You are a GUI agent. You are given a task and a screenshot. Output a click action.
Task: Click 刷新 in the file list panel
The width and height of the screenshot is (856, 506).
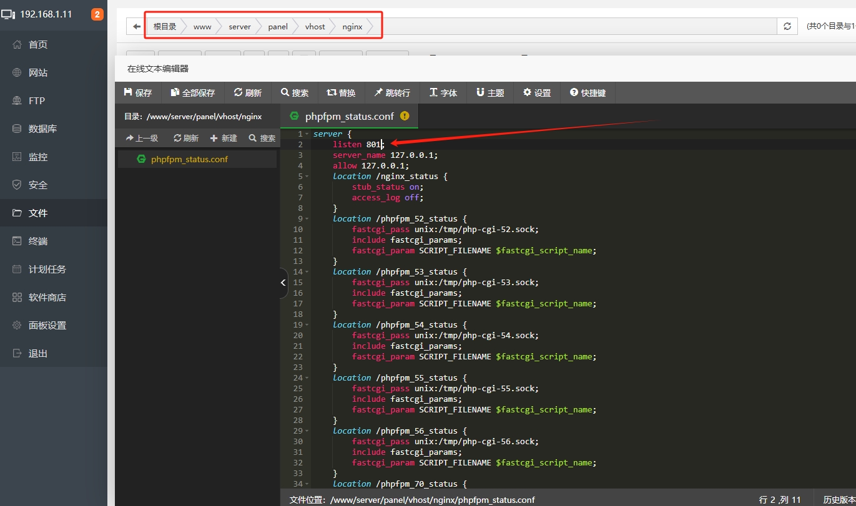point(186,138)
